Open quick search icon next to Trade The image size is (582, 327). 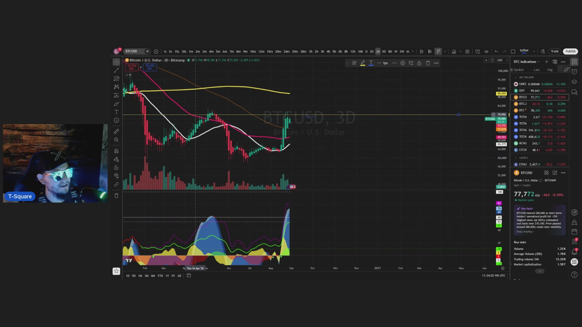(x=543, y=51)
